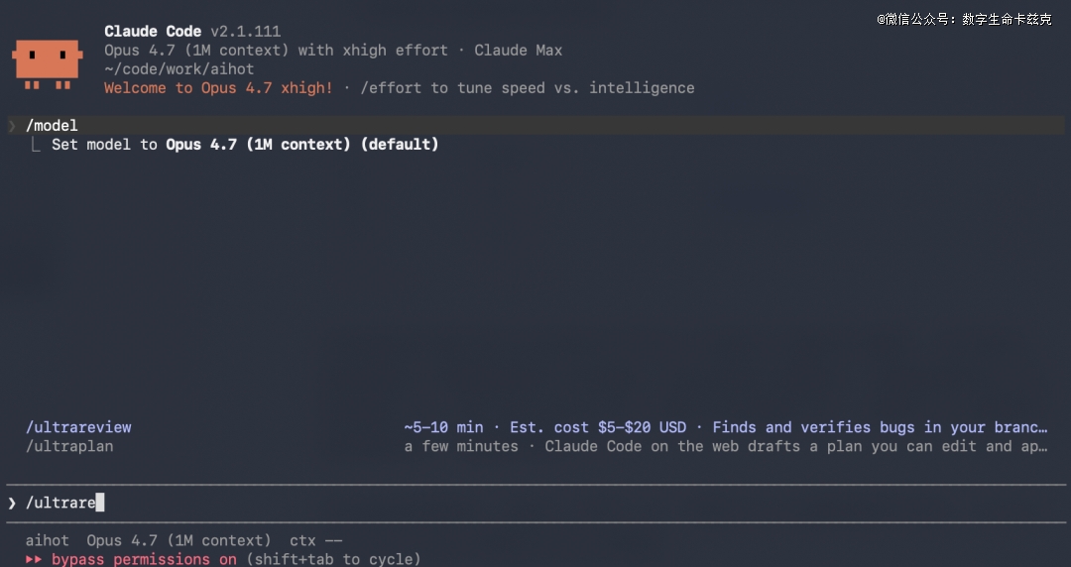Click the double-arrow bypass permissions icon
Screen dimensions: 1071x567
pos(34,559)
